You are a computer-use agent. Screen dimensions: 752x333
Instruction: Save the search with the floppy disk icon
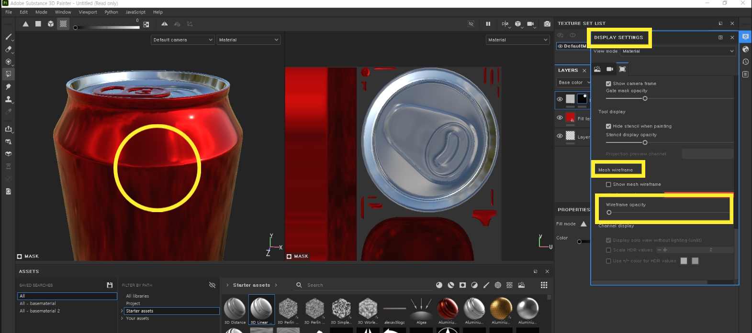tap(110, 285)
